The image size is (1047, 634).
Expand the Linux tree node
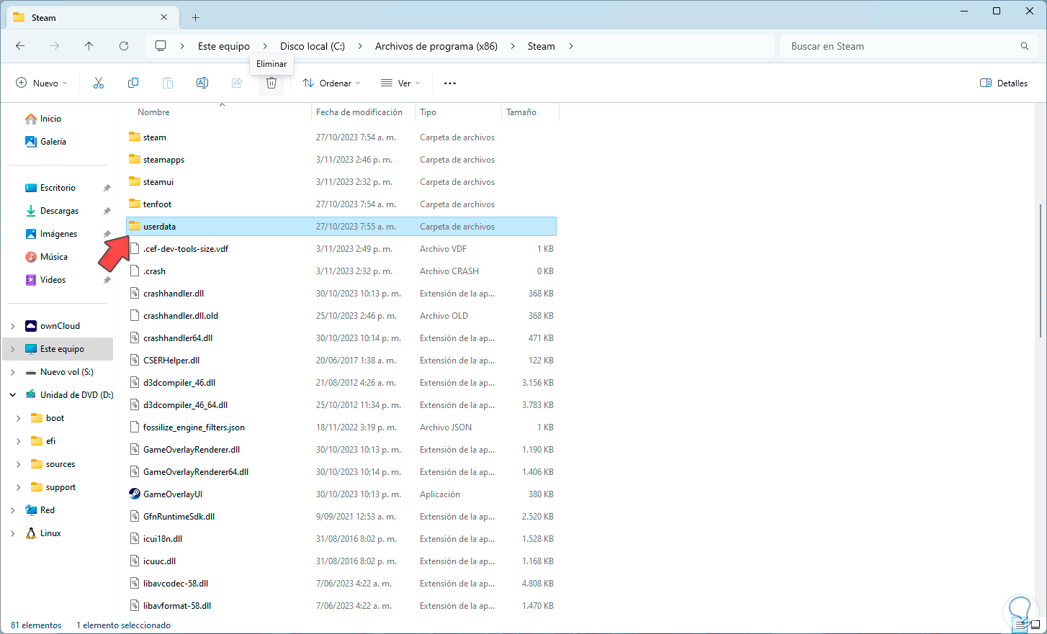(13, 533)
